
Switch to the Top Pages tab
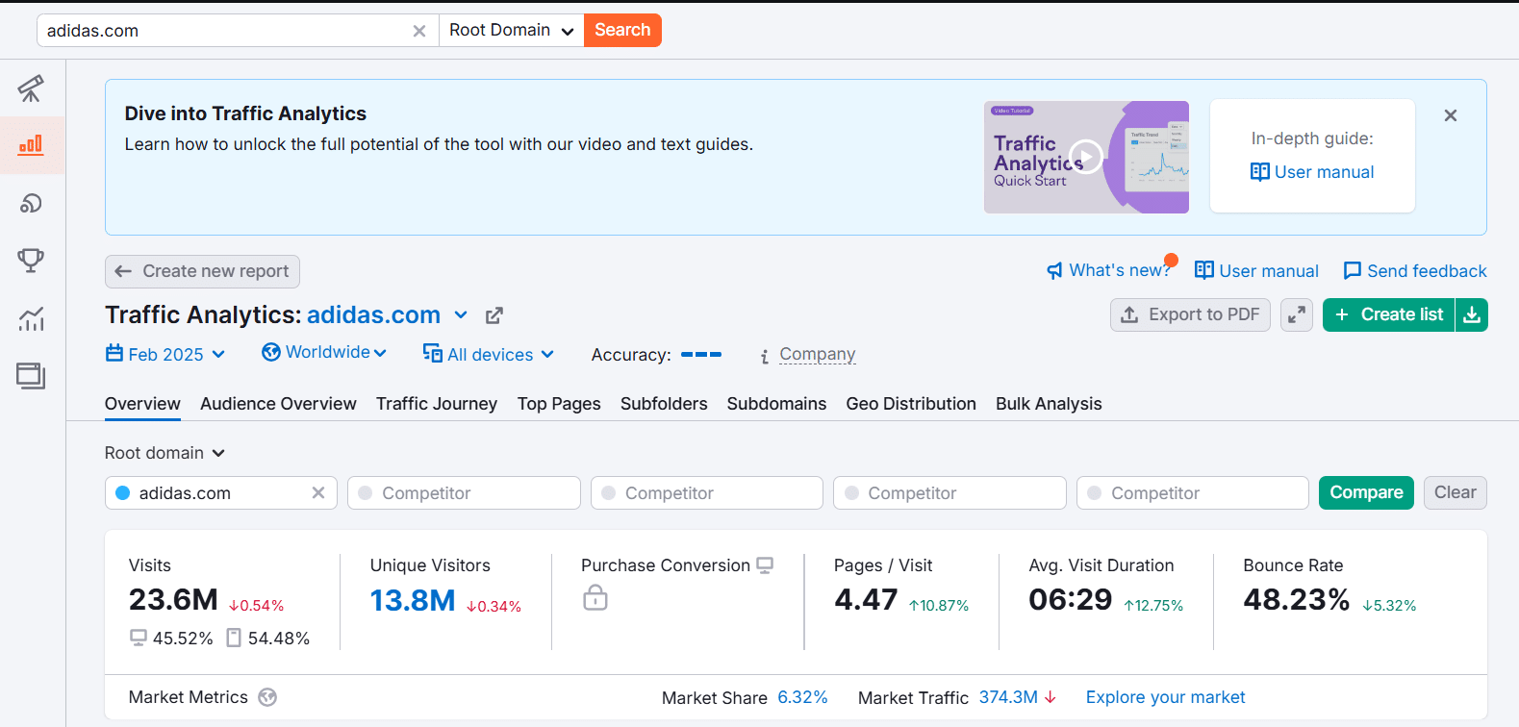(559, 404)
